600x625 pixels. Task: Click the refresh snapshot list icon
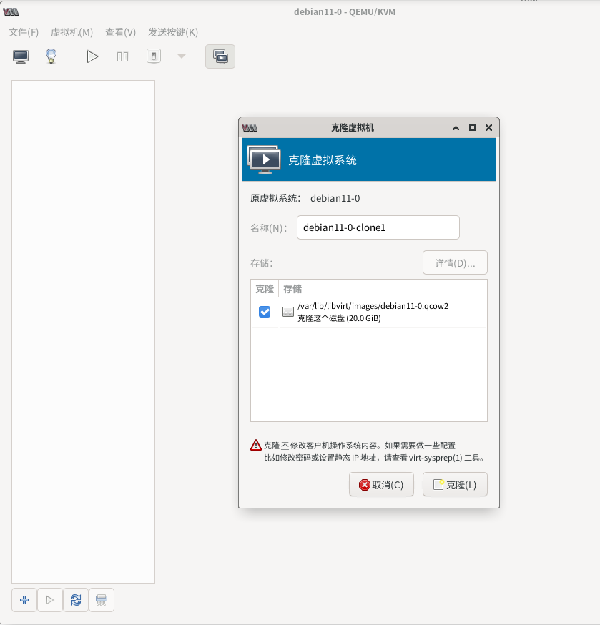coord(75,600)
